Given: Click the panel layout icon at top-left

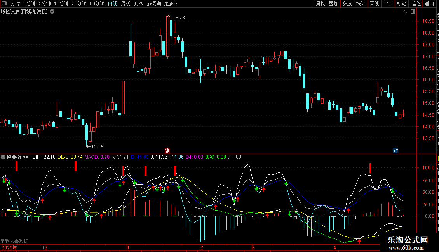Looking at the screenshot, I should pos(4,3).
